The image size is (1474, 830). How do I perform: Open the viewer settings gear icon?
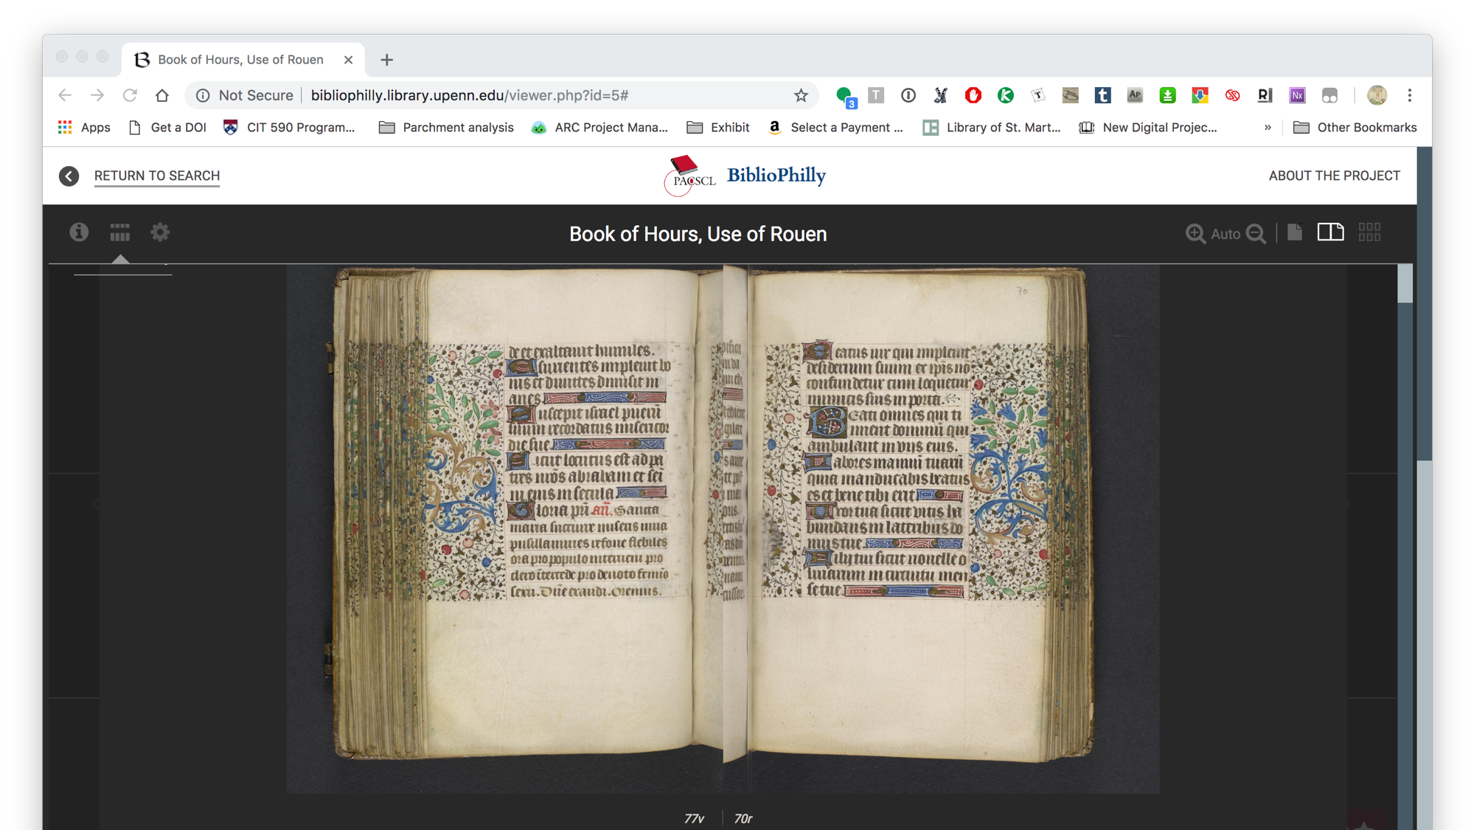coord(160,232)
